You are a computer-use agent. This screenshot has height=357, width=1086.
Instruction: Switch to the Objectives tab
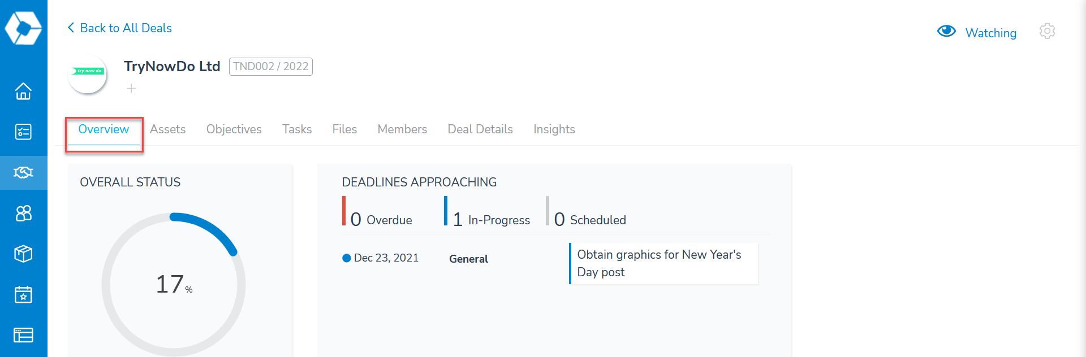(x=234, y=129)
